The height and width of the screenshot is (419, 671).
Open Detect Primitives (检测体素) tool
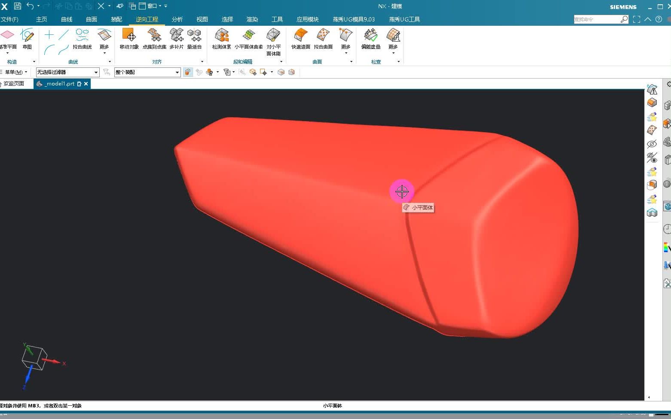[x=221, y=39]
